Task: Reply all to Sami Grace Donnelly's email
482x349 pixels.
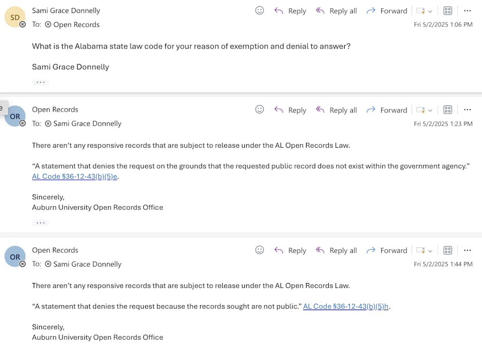Action: (336, 11)
